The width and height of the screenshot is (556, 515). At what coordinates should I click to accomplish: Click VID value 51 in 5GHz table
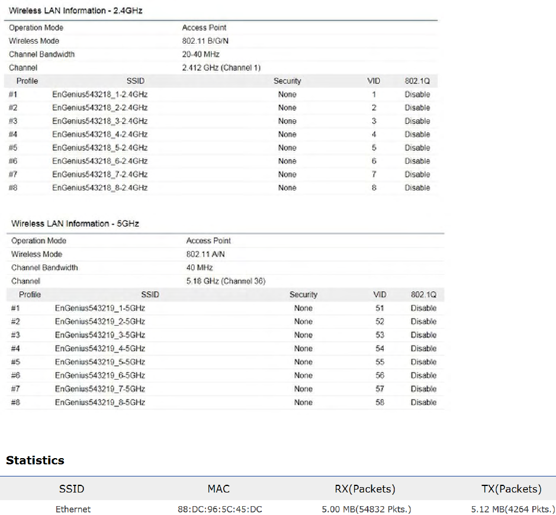380,308
